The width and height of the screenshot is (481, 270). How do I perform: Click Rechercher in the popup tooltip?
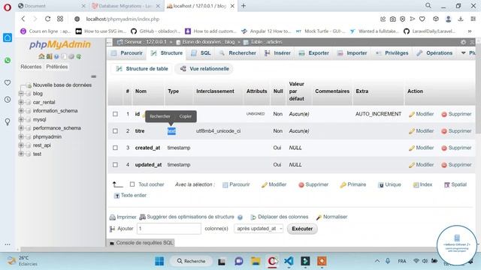[160, 116]
